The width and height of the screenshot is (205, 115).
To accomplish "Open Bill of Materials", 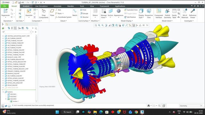I will pos(185,13).
